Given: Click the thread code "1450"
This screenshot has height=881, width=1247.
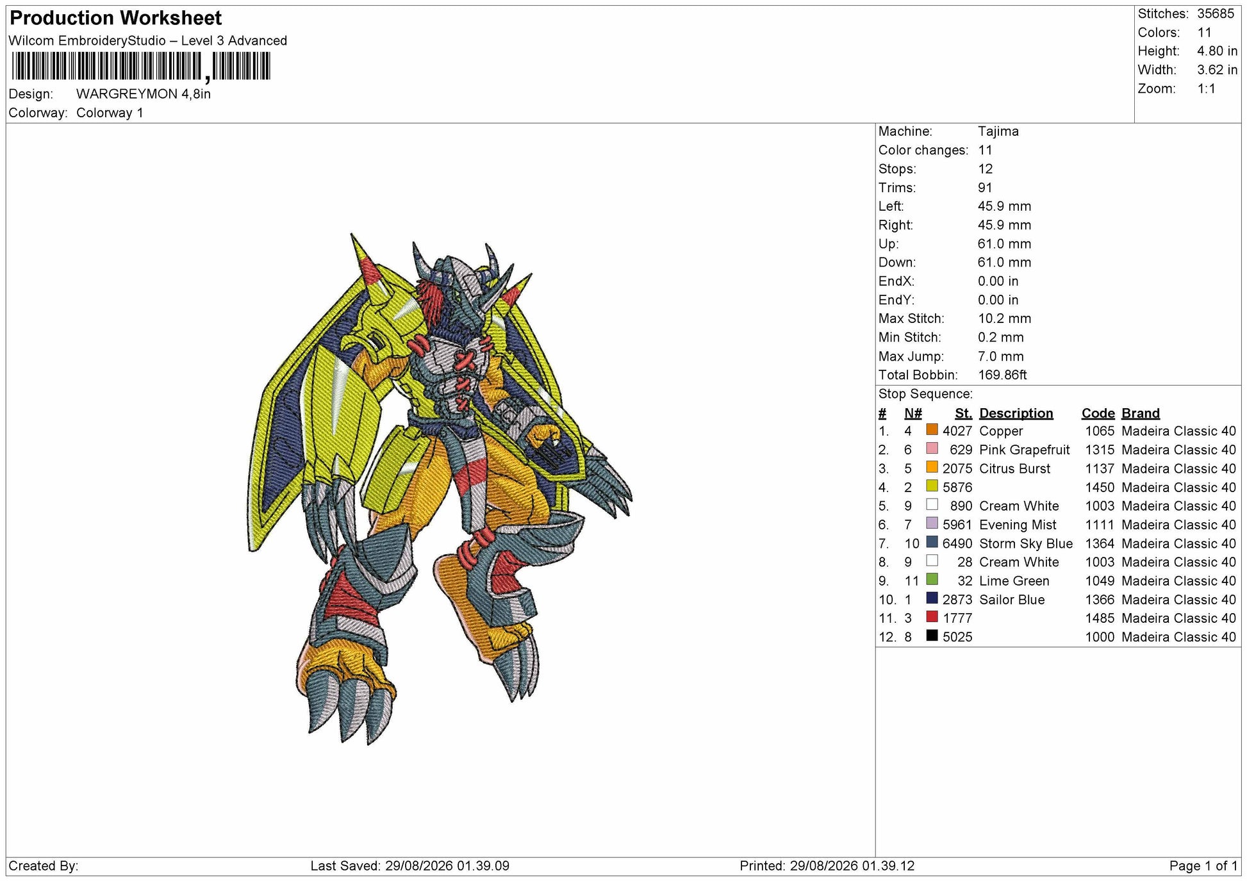Looking at the screenshot, I should (1100, 488).
